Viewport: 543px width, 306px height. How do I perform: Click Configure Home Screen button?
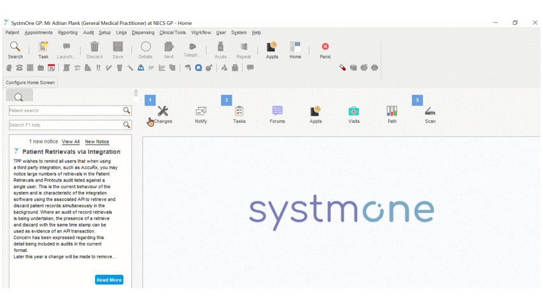[30, 83]
